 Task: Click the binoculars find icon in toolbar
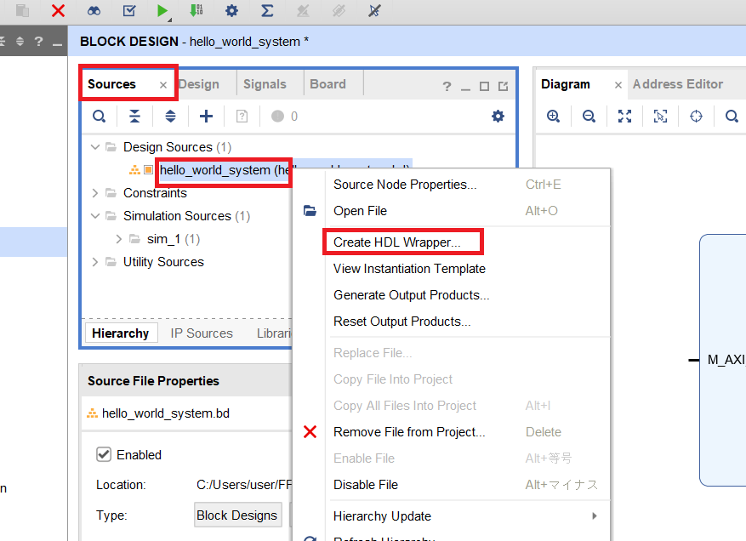pyautogui.click(x=94, y=10)
